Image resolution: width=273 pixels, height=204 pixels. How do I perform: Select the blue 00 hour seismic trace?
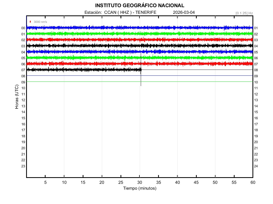tap(107, 28)
